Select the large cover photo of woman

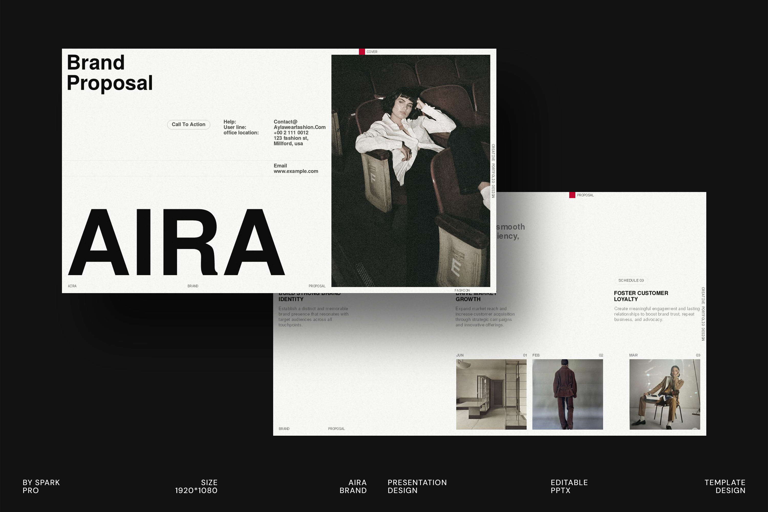coord(410,170)
